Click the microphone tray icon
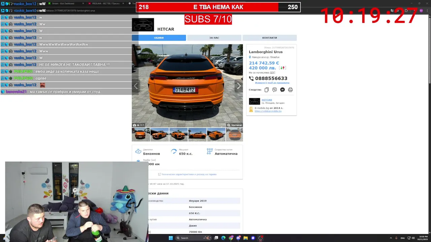 [396, 238]
